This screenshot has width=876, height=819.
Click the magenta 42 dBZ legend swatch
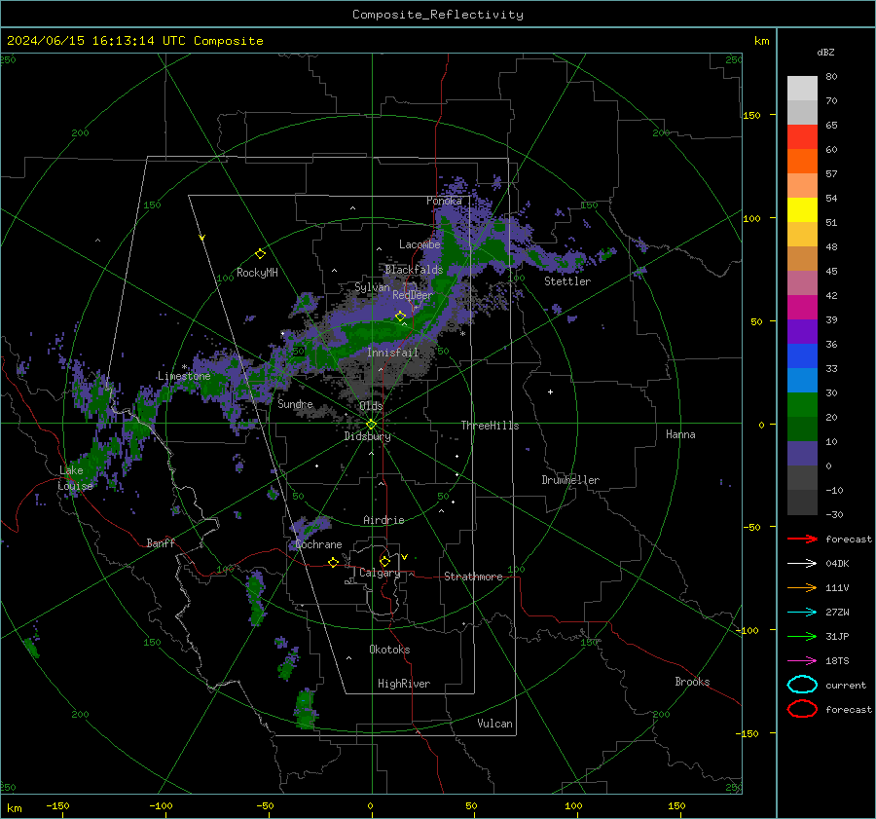point(802,307)
